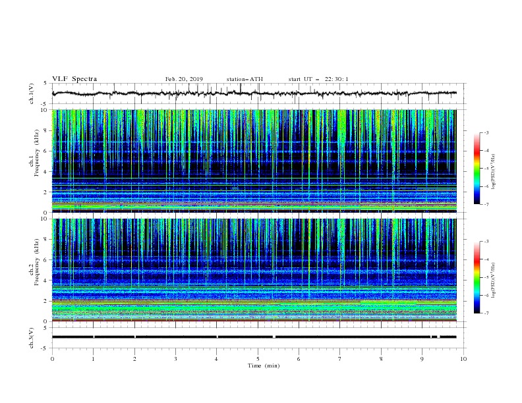Viewport: 522px width, 403px height.
Task: Click the ch.1 frequency tick label "8"
Action: point(47,130)
